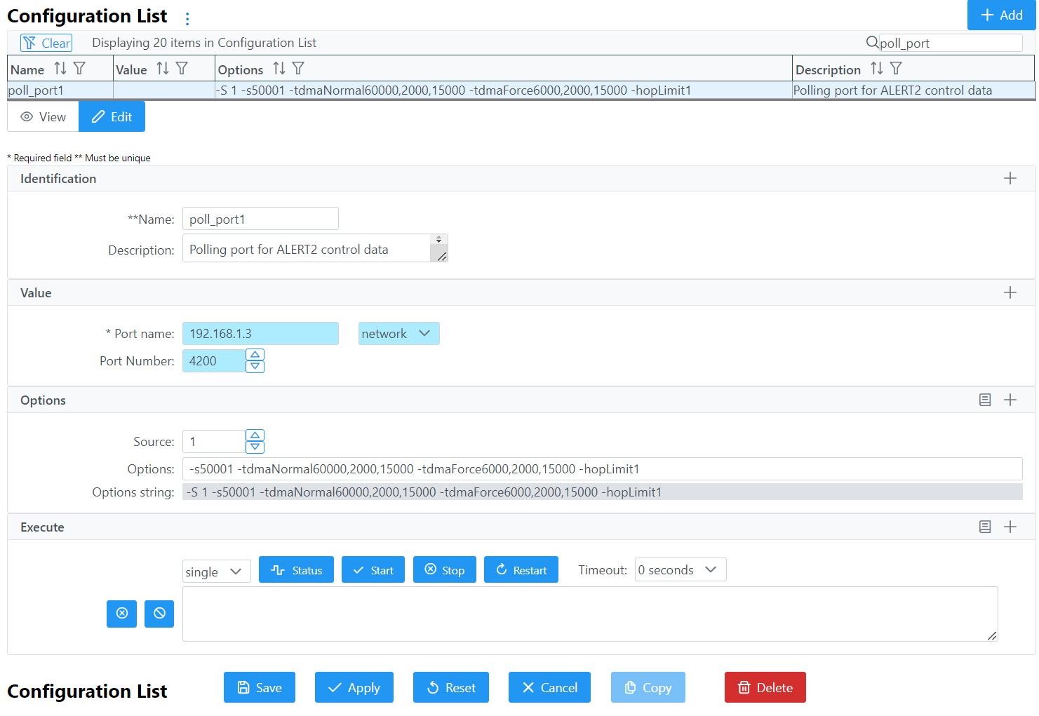
Task: Click the circled-X button left of output box
Action: (x=121, y=614)
